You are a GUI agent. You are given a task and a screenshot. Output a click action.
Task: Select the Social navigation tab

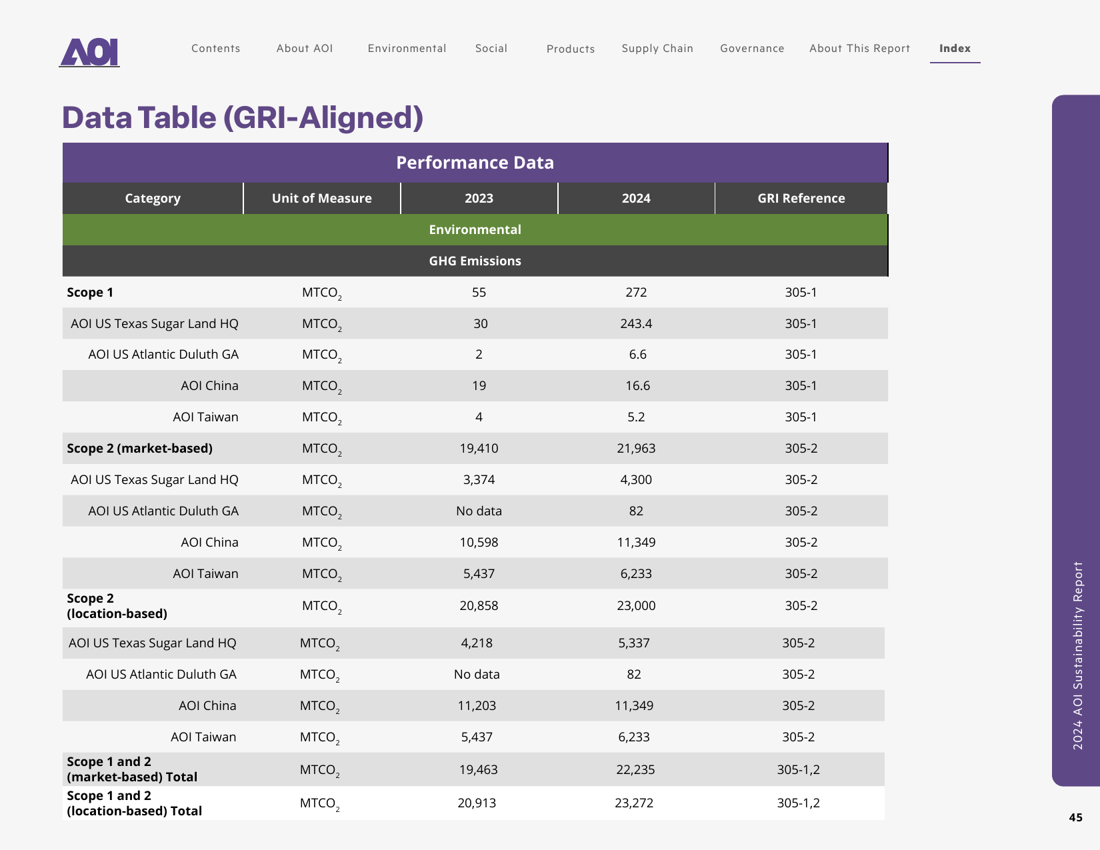491,49
